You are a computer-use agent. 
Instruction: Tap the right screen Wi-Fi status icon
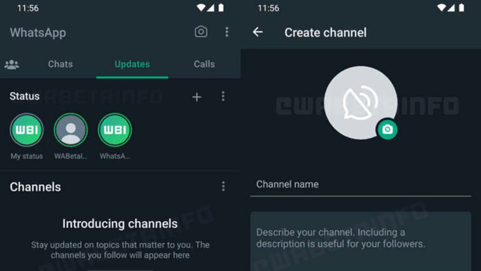pos(441,8)
